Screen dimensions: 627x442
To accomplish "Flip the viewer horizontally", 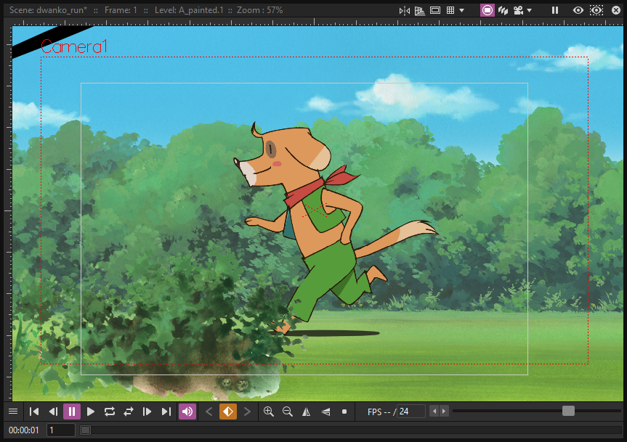I will click(x=307, y=412).
